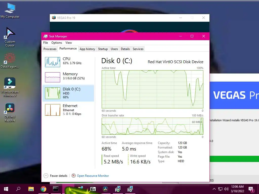Viewport: 259px width, 194px height.
Task: Minimize the VEGAS Pro 19 window
Action: (181, 18)
